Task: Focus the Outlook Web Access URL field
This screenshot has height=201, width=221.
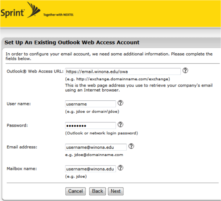Action: [x=123, y=71]
